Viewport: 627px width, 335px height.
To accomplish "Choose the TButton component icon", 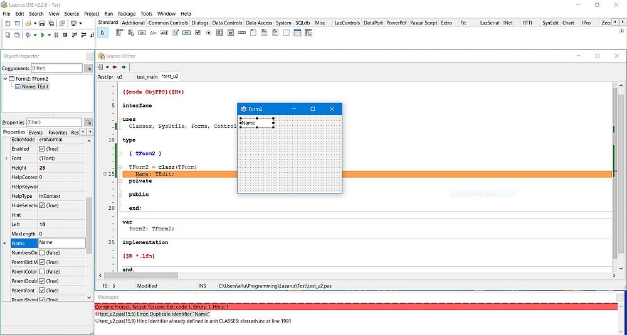I will click(142, 33).
